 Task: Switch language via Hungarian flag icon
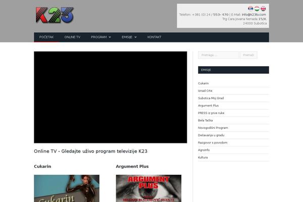click(x=257, y=9)
